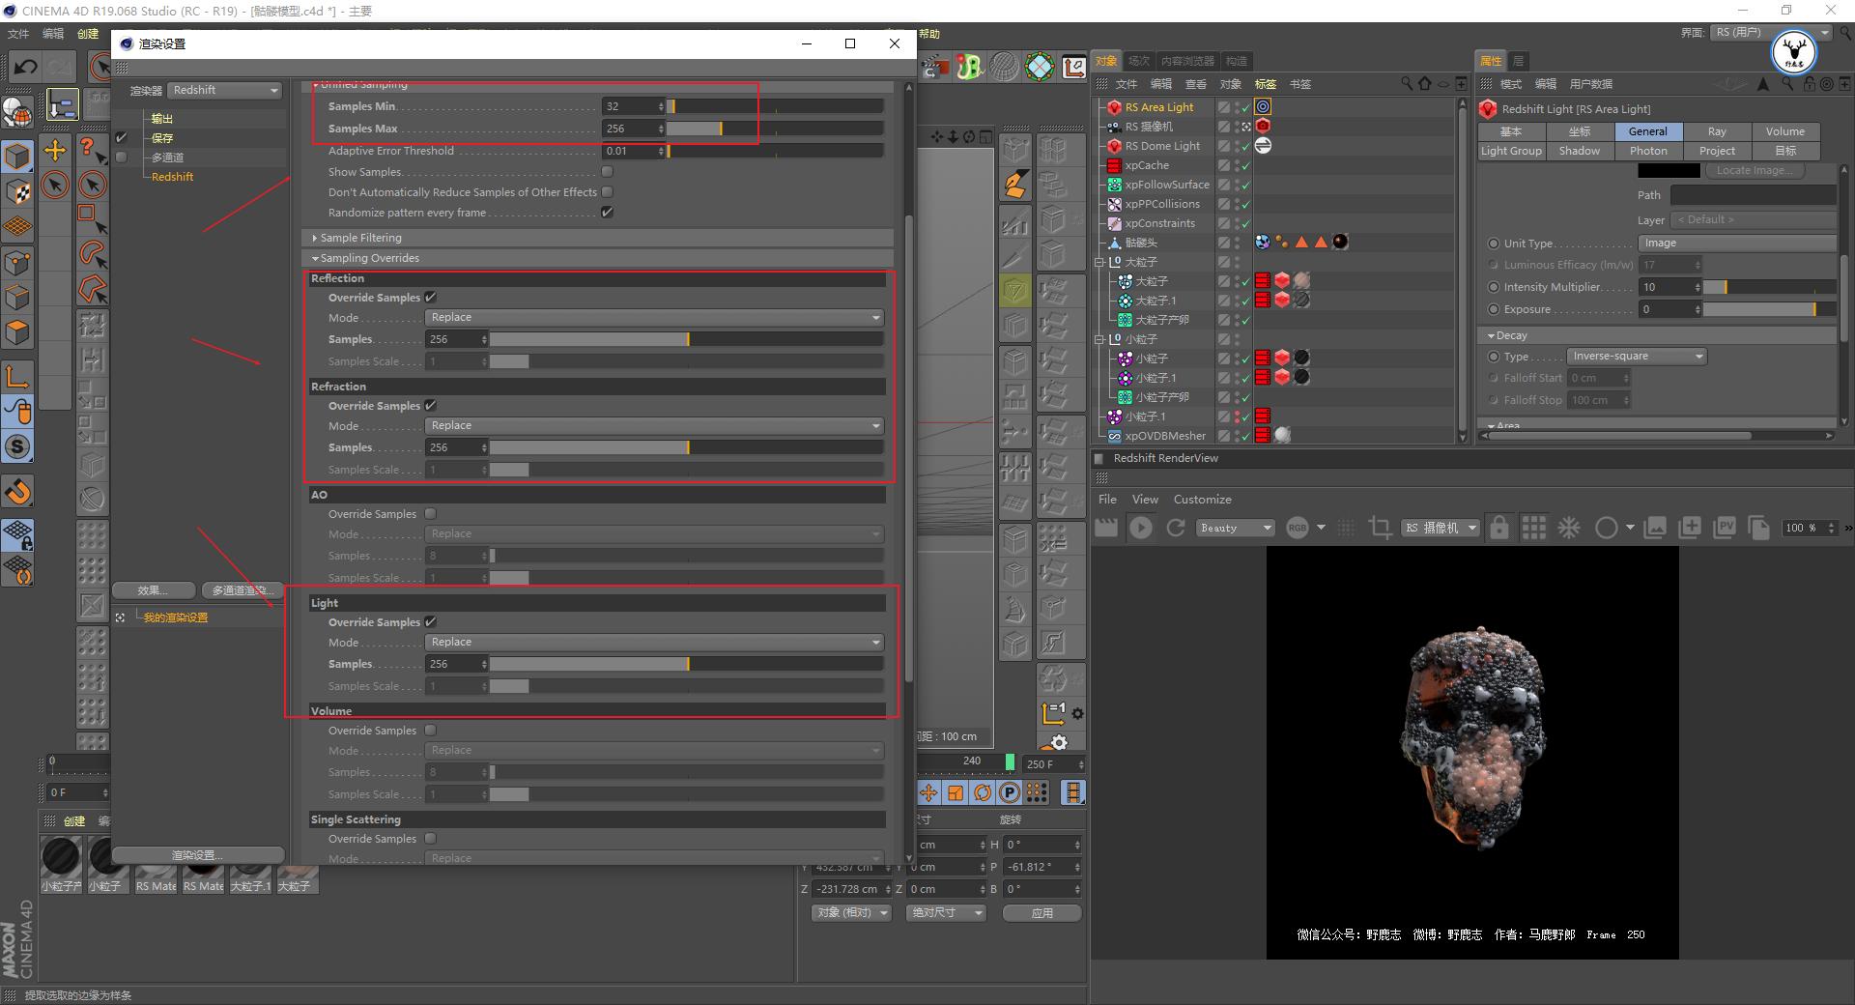
Task: Start rendering in the Redshift RenderView
Action: pos(1141,528)
